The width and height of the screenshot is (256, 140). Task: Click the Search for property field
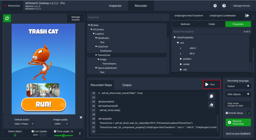207,32
